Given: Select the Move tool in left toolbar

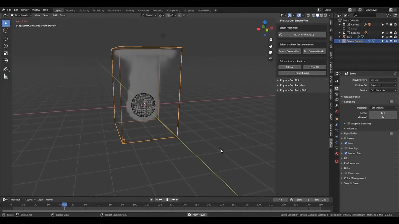Looking at the screenshot, I should coord(6,39).
